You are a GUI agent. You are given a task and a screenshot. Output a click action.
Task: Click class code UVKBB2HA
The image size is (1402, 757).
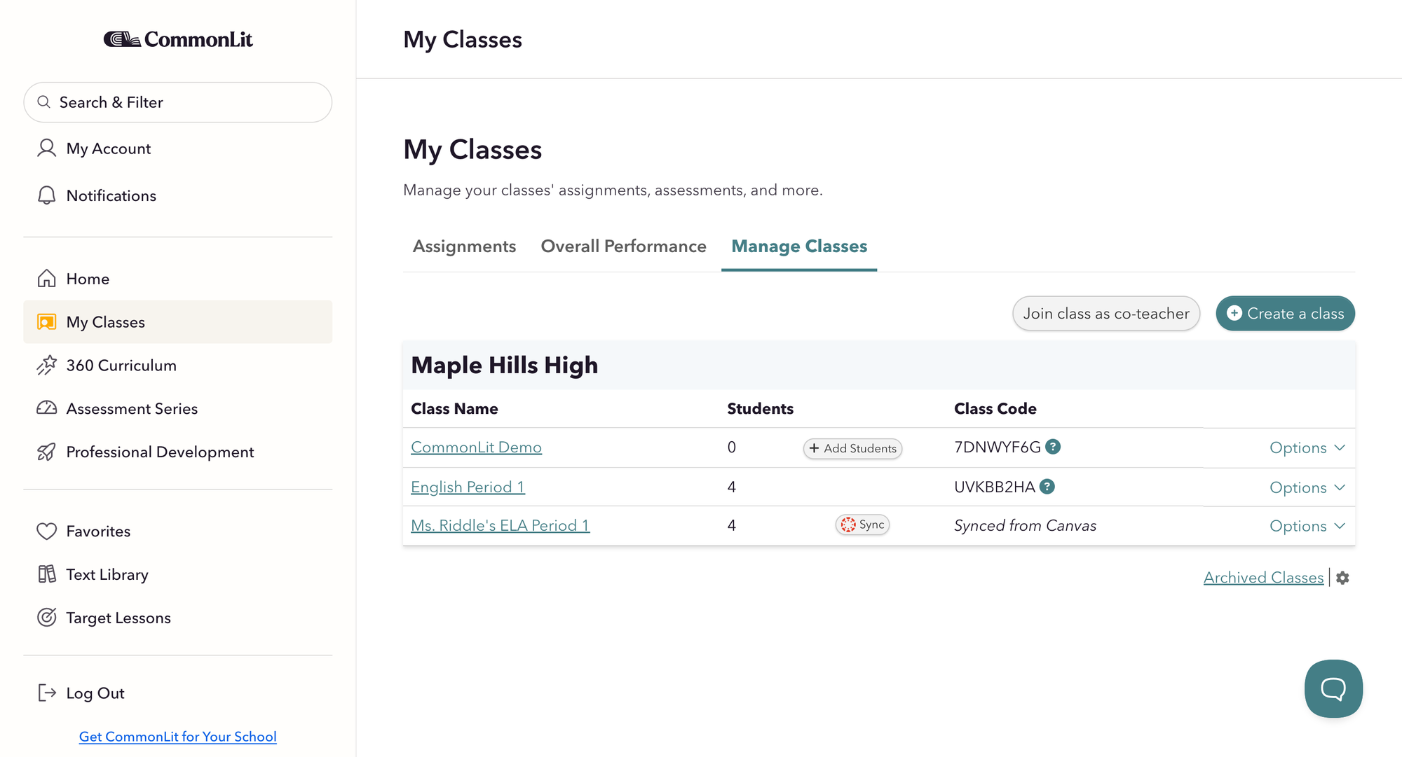click(x=994, y=487)
